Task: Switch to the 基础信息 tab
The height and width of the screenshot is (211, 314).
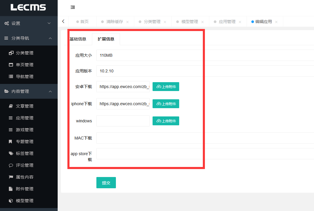Action: pyautogui.click(x=78, y=39)
